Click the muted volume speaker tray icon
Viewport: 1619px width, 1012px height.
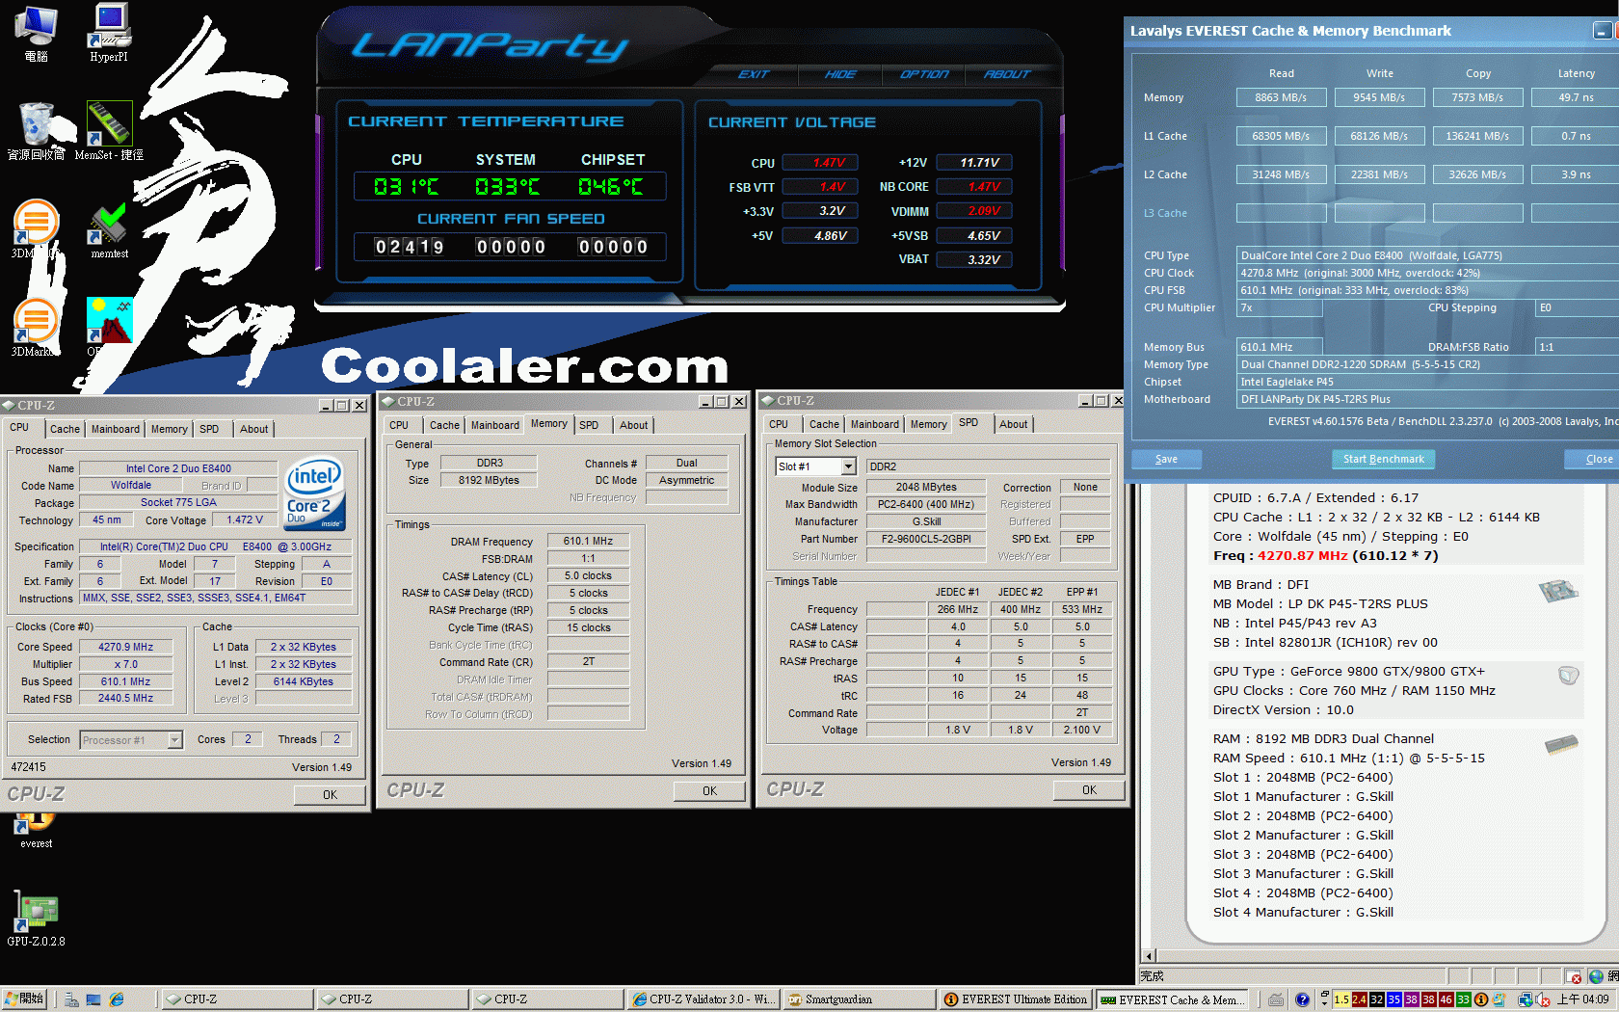click(1542, 999)
